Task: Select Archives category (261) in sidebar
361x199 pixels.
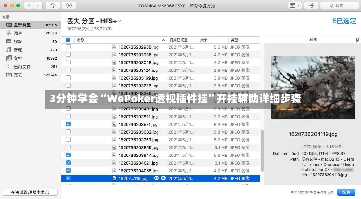Action: point(30,67)
